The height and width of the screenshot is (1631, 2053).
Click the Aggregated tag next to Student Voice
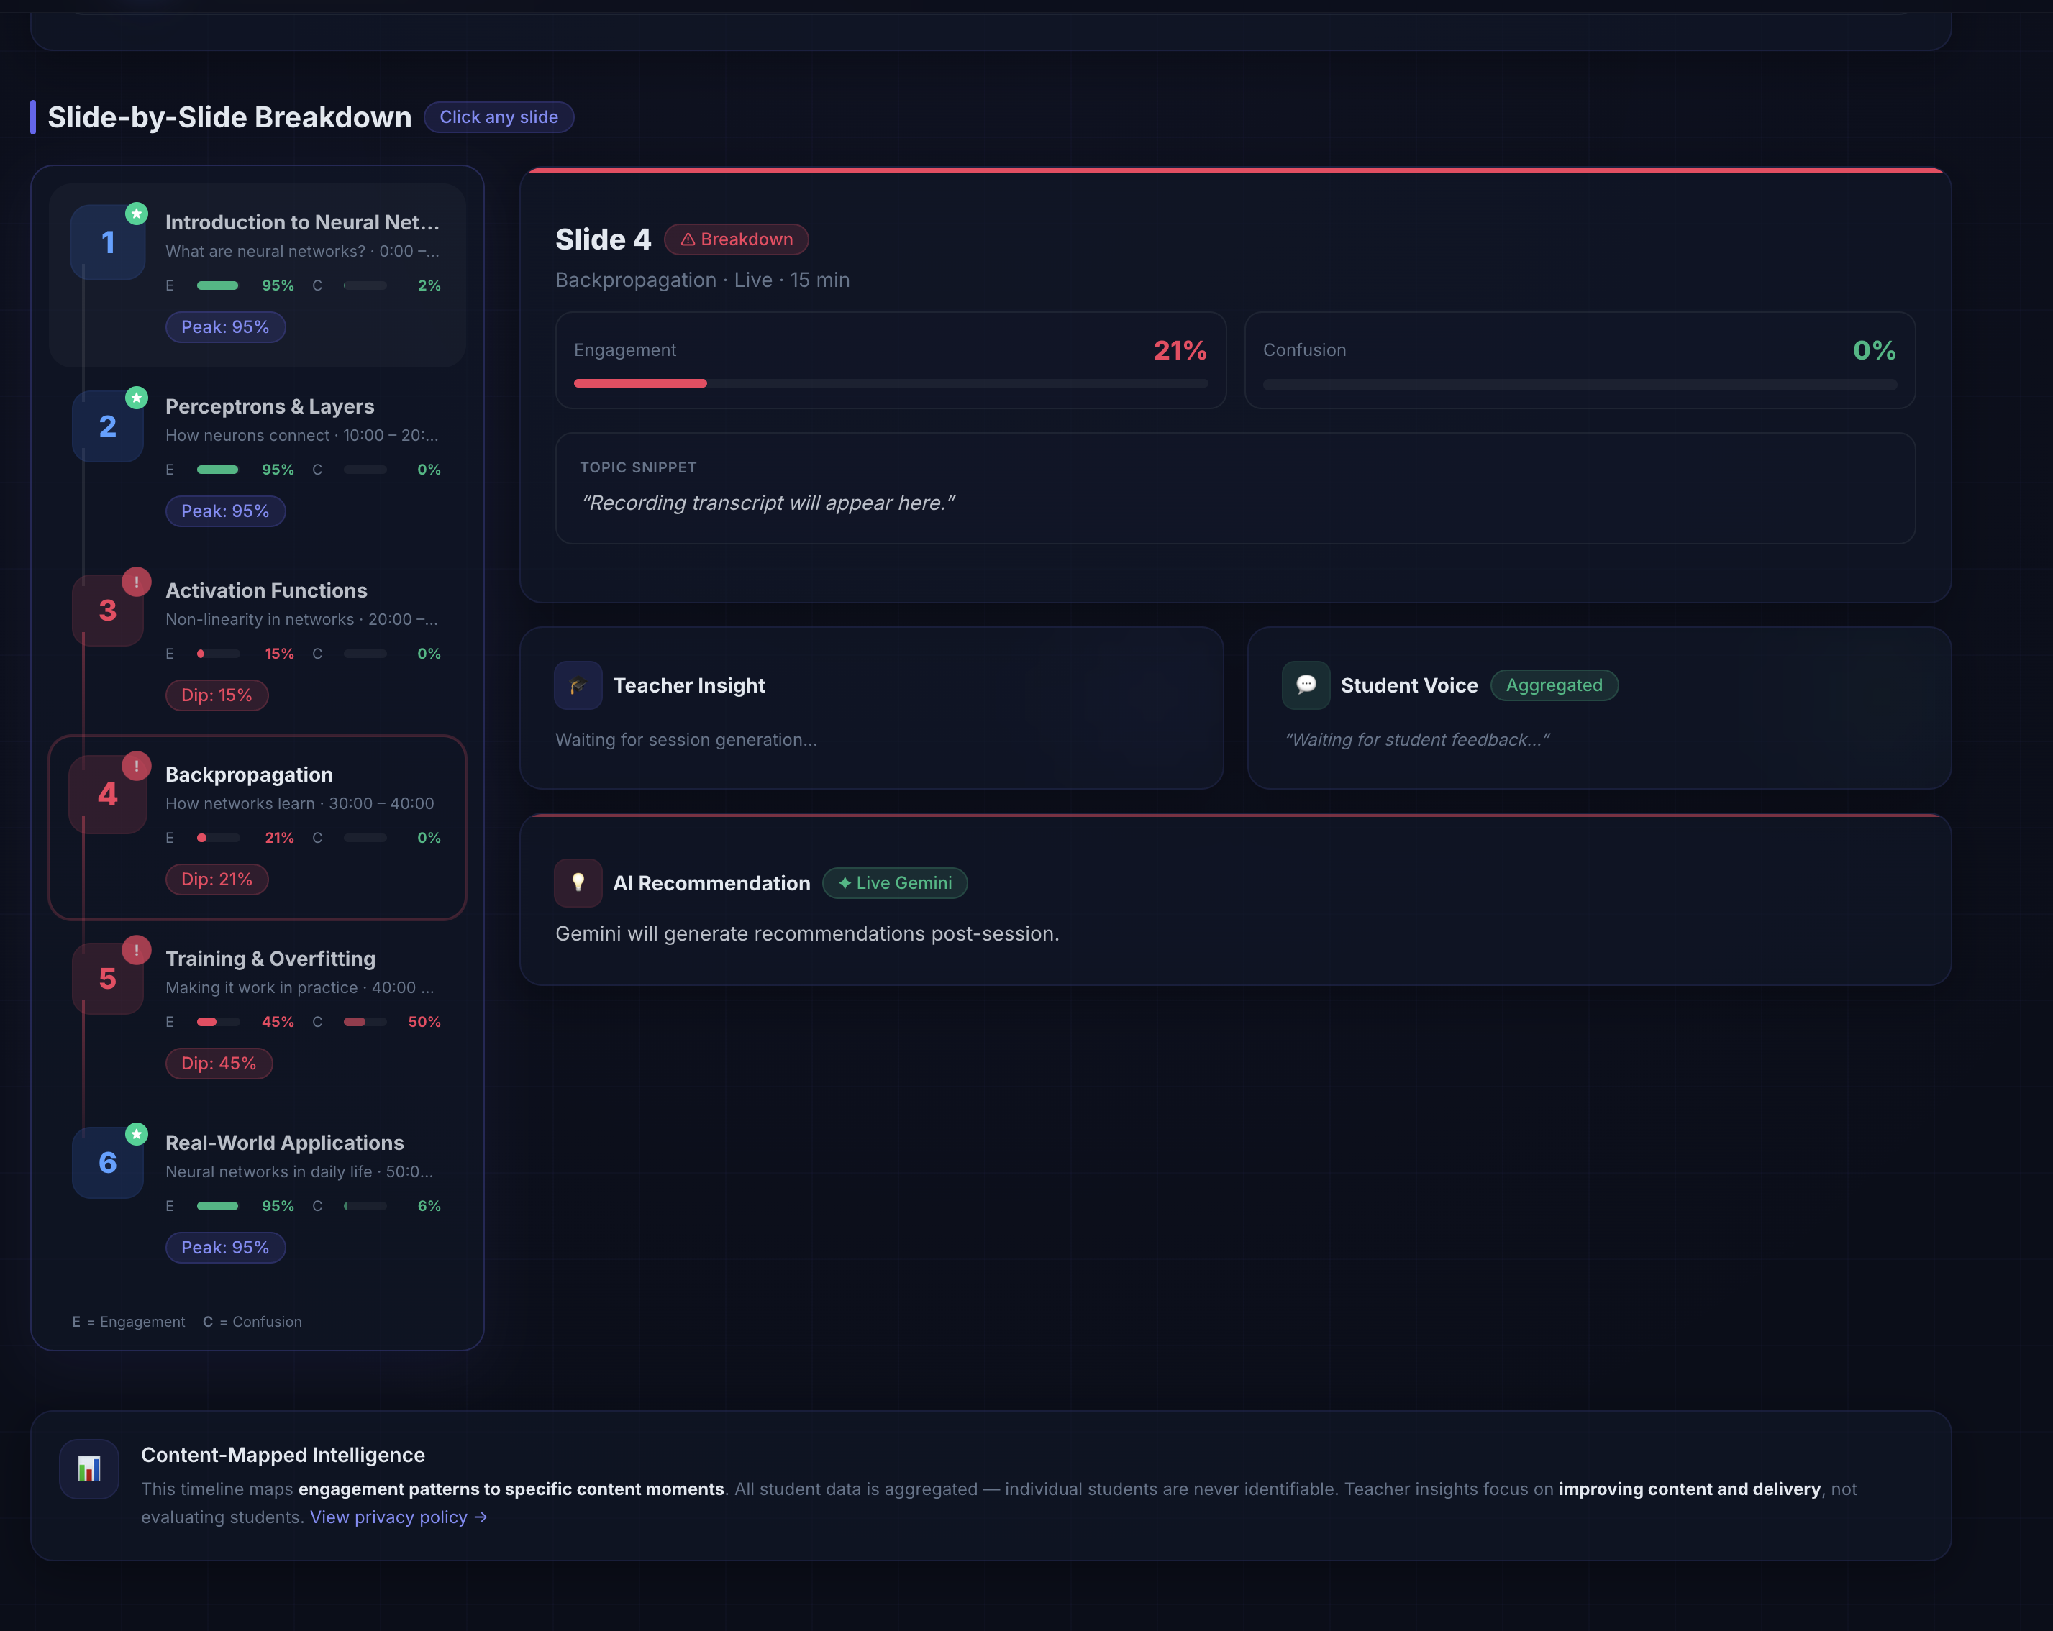1553,685
